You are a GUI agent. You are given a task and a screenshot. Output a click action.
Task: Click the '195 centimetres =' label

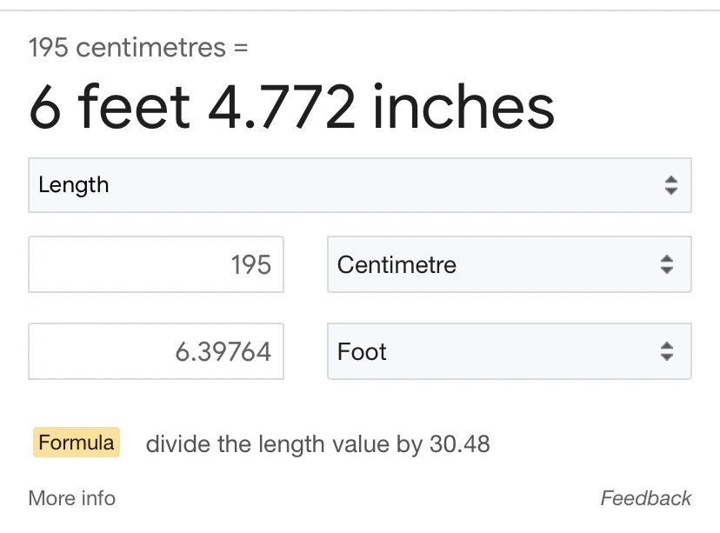pyautogui.click(x=138, y=47)
